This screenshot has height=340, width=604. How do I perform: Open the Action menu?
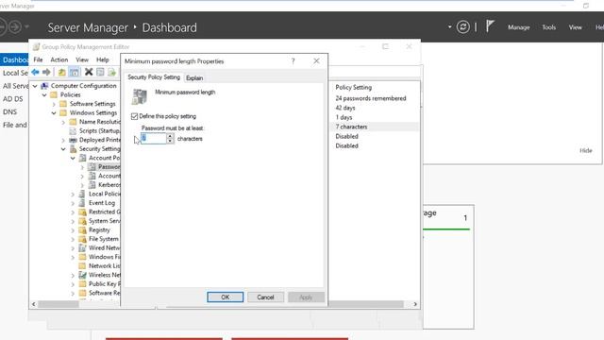(59, 59)
